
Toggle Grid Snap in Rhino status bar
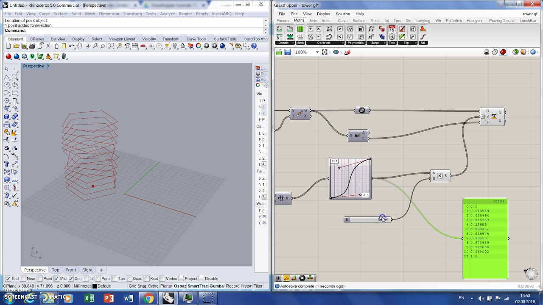click(x=137, y=286)
